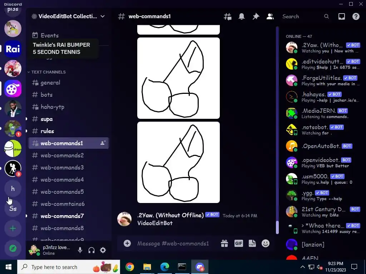Image resolution: width=366 pixels, height=274 pixels.
Task: Open the middle drawing image attachment
Action: click(x=179, y=78)
